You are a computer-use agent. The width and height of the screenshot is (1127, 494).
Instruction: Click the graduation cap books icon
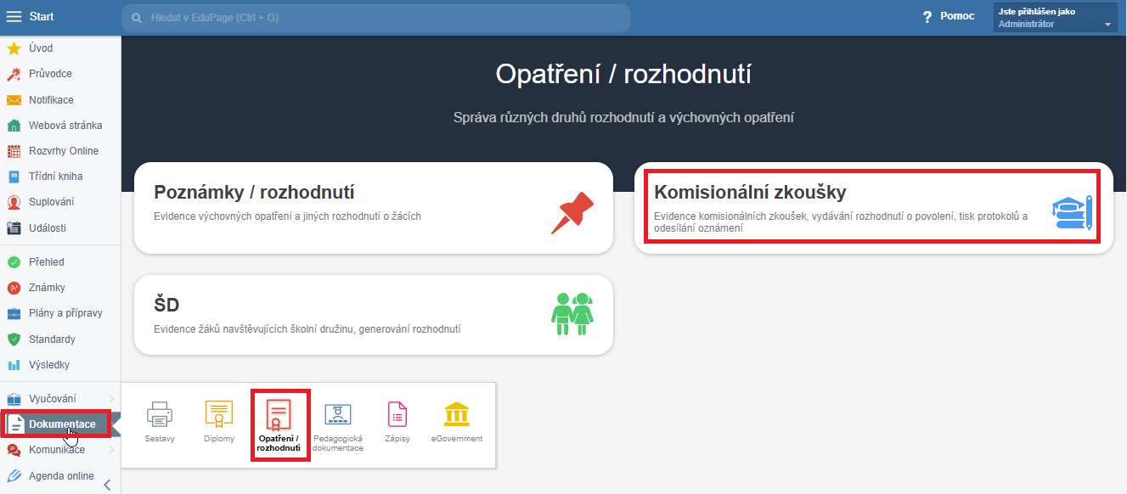(x=1073, y=213)
